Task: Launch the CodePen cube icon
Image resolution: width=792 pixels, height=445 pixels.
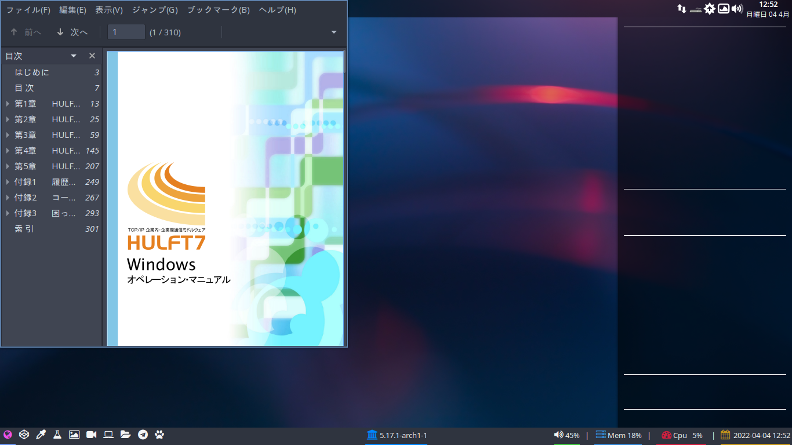Action: tap(24, 435)
